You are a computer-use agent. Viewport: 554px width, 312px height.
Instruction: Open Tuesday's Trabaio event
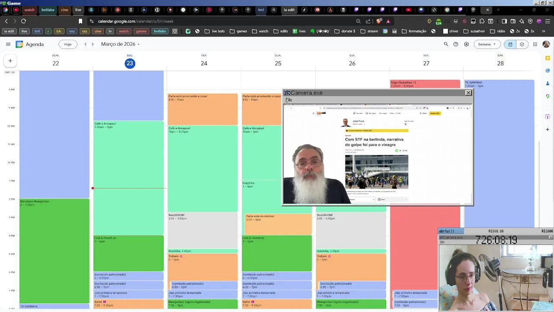pos(203,267)
